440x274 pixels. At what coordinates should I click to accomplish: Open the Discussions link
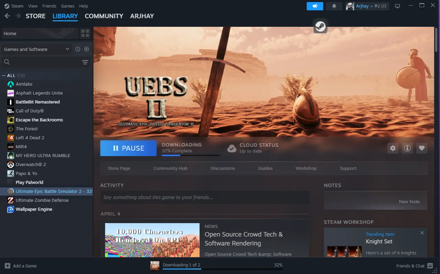tap(223, 168)
